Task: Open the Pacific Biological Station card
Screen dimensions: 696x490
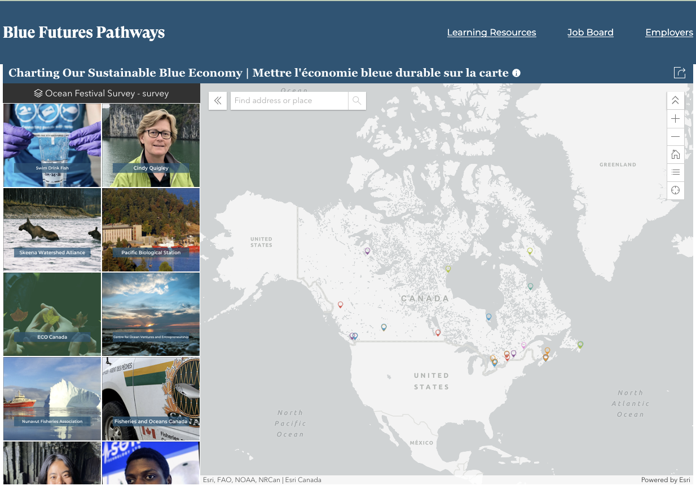Action: 151,230
